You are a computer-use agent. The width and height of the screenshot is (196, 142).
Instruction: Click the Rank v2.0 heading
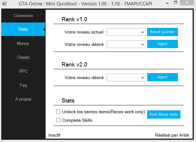click(75, 65)
